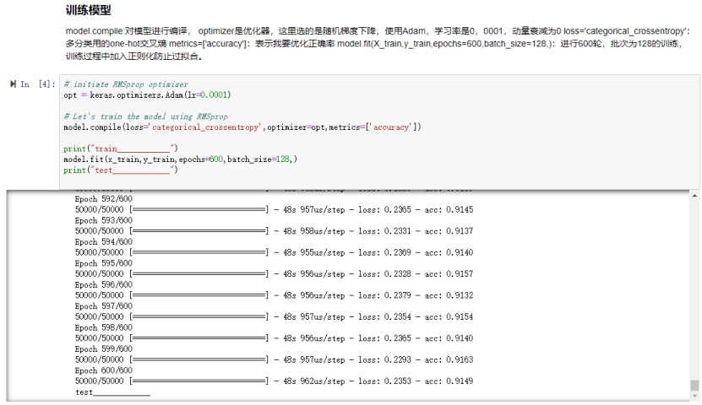Click the markdown paragraph starting with model.compile

click(x=378, y=44)
